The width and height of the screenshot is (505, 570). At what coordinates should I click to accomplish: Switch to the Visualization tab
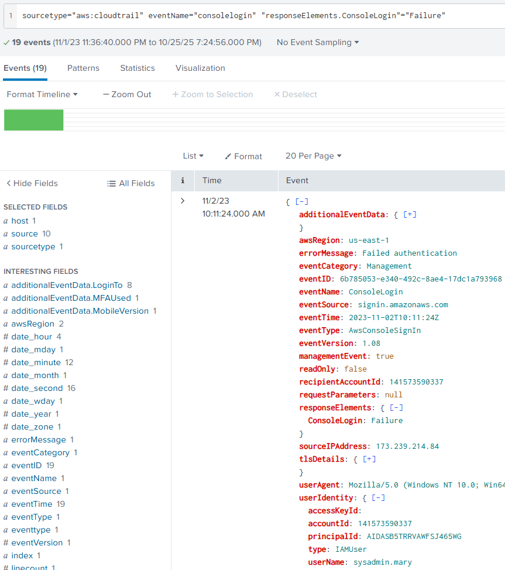200,68
